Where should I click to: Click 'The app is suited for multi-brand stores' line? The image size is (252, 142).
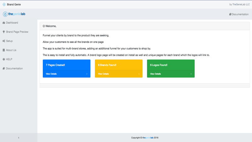tap(97, 49)
